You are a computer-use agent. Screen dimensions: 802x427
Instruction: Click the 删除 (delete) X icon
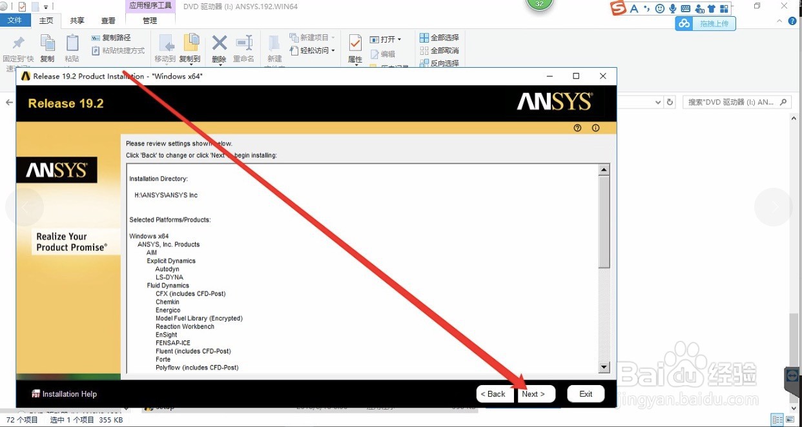(x=220, y=43)
